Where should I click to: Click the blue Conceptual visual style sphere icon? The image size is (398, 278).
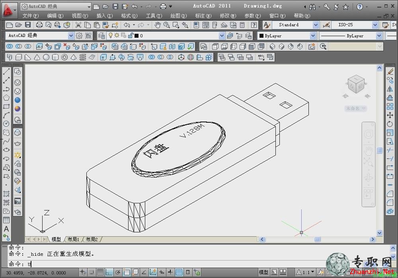18,100
